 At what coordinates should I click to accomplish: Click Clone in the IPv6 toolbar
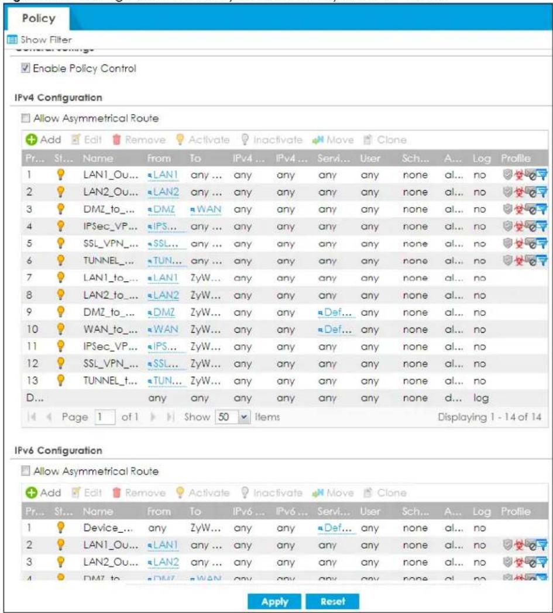pos(385,493)
